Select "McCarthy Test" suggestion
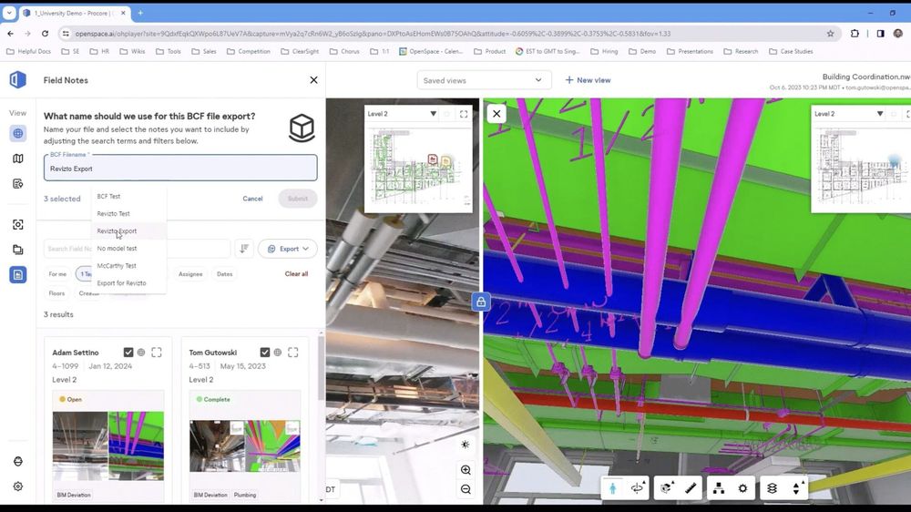The height and width of the screenshot is (512, 911). (117, 266)
